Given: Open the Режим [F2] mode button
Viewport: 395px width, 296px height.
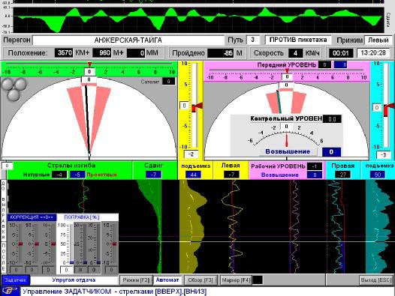Looking at the screenshot, I should [136, 280].
